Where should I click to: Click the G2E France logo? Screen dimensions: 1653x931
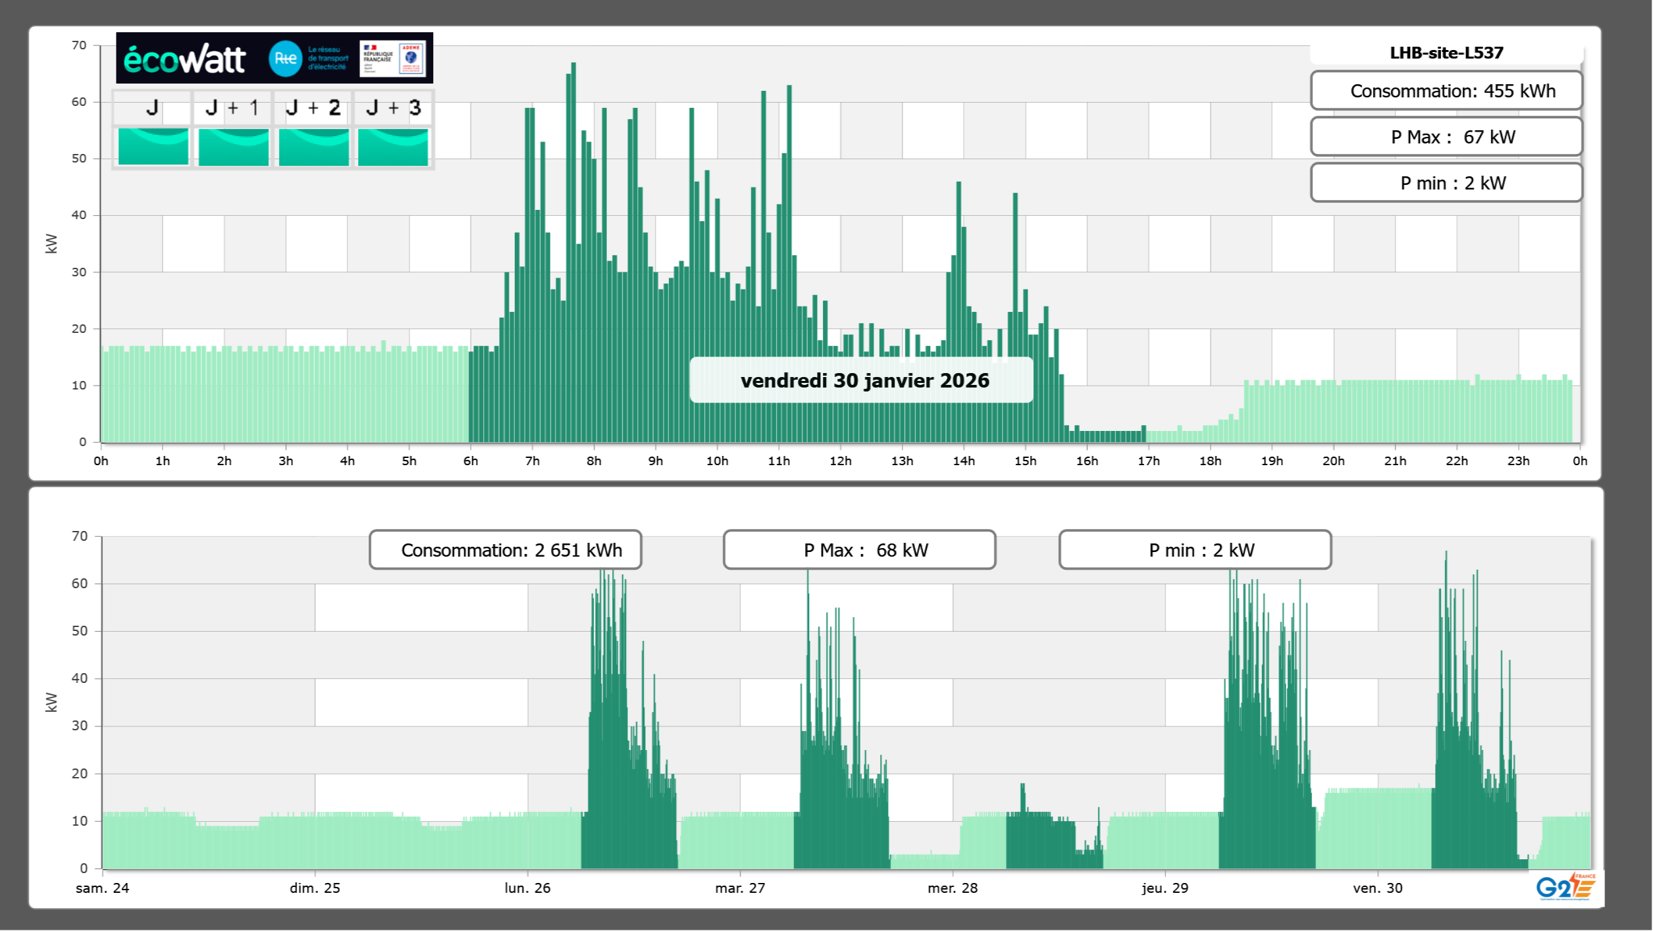point(1565,887)
